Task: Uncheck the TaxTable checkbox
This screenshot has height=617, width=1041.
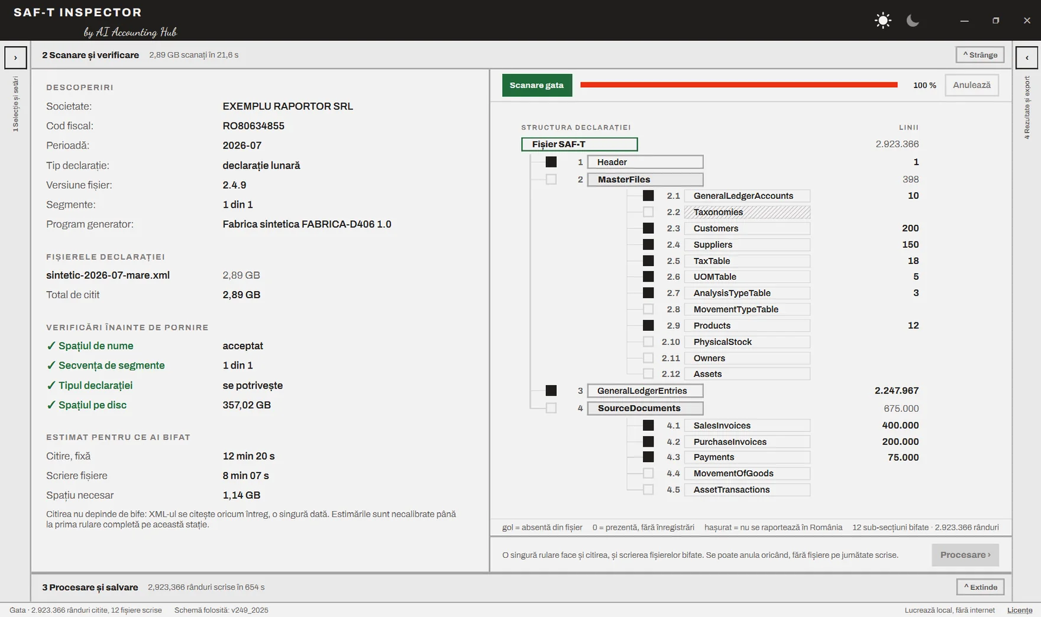Action: (648, 261)
